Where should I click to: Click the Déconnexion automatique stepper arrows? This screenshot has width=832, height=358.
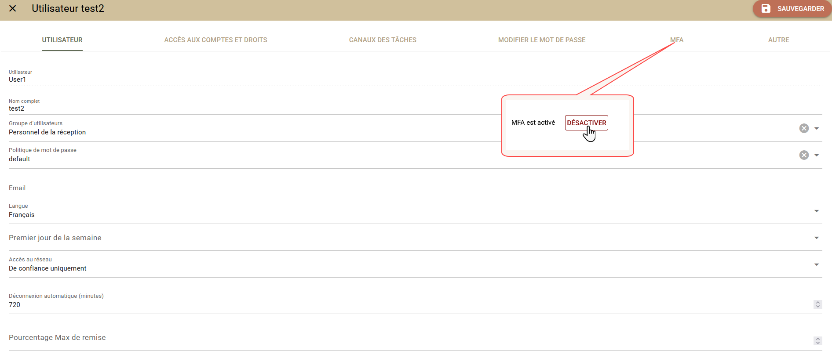pyautogui.click(x=817, y=304)
